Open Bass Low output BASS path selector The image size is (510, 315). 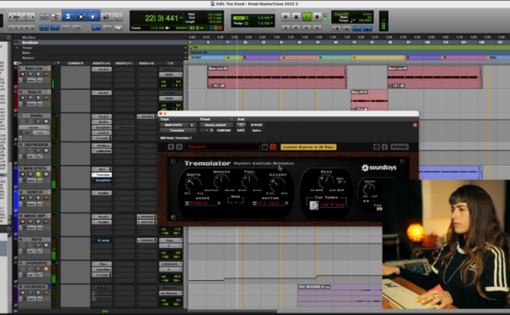[171, 75]
